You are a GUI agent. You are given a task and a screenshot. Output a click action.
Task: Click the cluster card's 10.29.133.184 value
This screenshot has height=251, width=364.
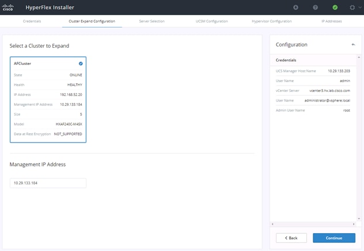pyautogui.click(x=71, y=105)
